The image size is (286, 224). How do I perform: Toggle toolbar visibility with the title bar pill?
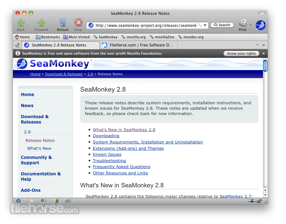[262, 13]
